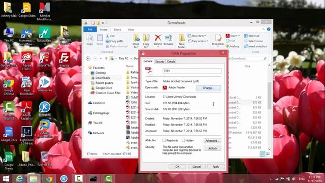
Task: Launch Google Slides from desktop
Action: coord(27,9)
